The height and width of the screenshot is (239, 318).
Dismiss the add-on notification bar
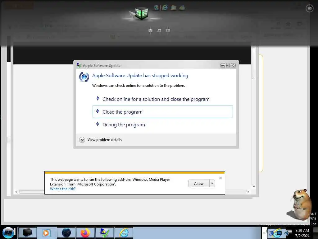pos(220,178)
